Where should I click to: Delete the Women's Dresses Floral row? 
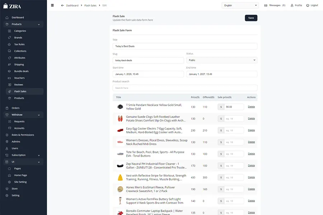[x=251, y=142]
